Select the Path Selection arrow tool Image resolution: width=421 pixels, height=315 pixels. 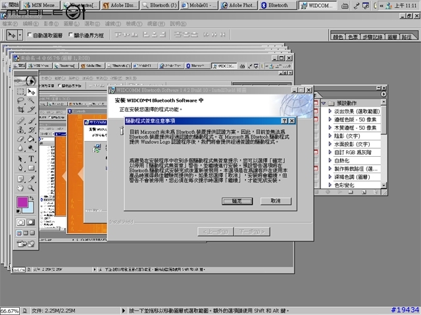[x=20, y=159]
